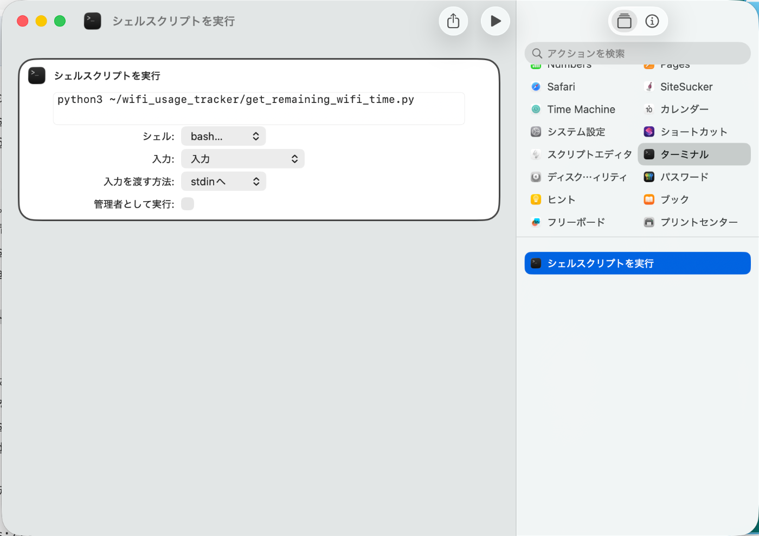The height and width of the screenshot is (536, 759).
Task: Choose Time Machine label in app list
Action: click(x=581, y=109)
